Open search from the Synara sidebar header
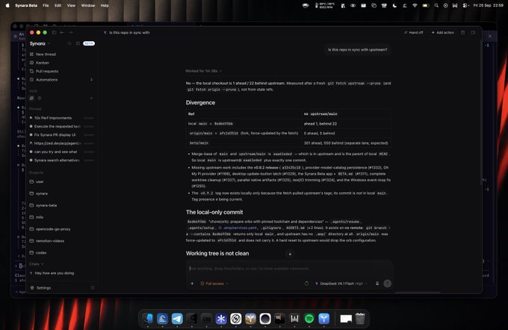Image resolution: width=508 pixels, height=330 pixels. click(69, 43)
